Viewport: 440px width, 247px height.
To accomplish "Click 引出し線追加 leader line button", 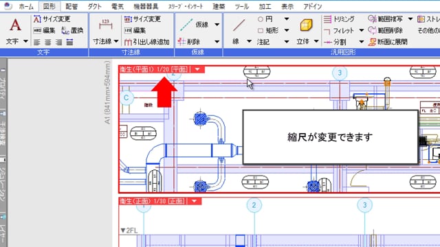I will pos(146,42).
